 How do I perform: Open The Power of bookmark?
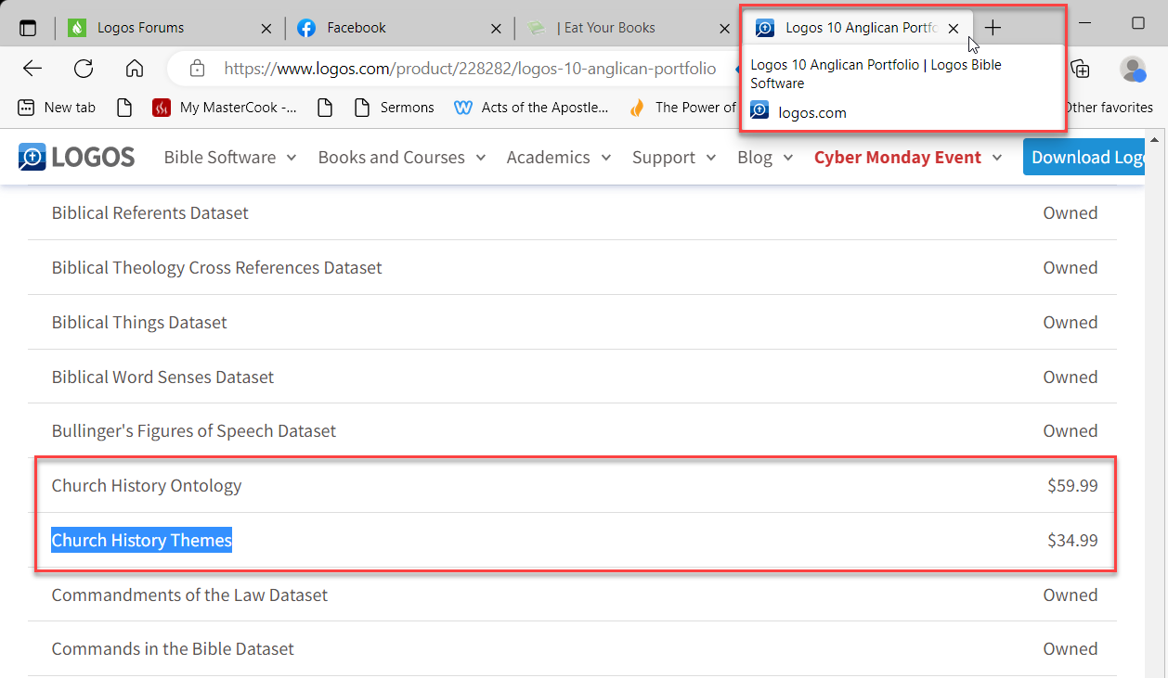pyautogui.click(x=682, y=108)
